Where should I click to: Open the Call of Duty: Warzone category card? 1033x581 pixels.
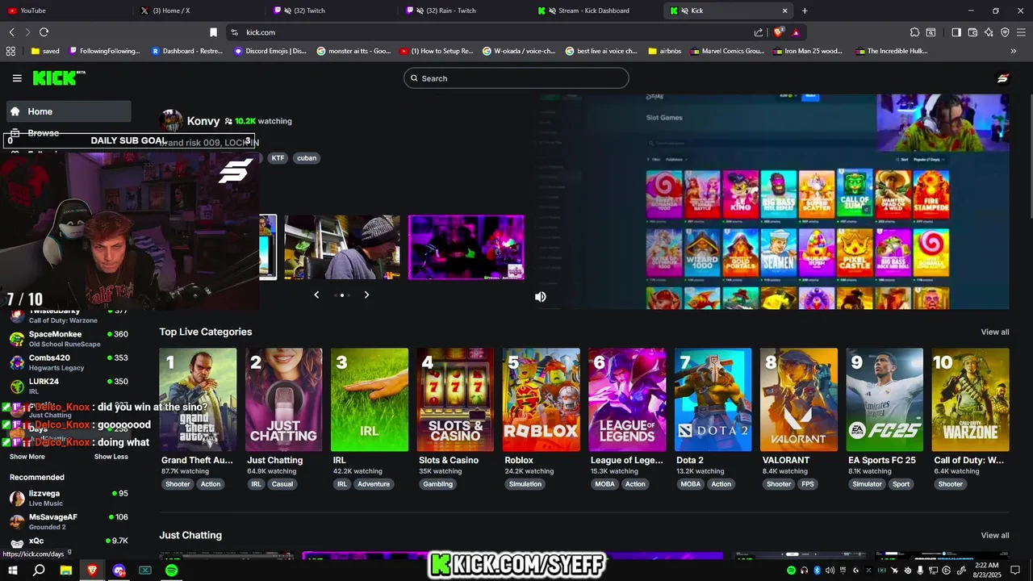(971, 399)
